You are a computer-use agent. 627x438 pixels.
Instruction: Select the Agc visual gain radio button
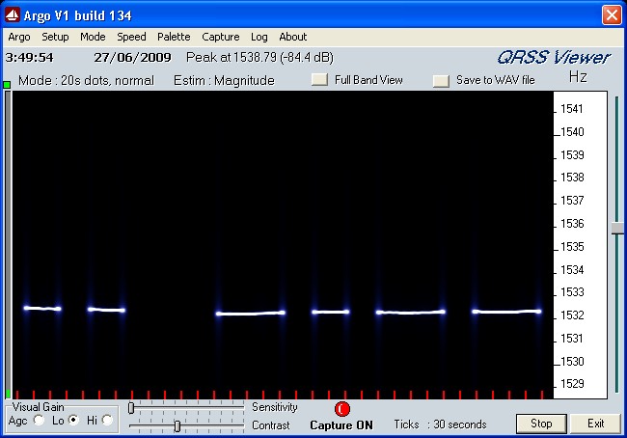click(39, 420)
